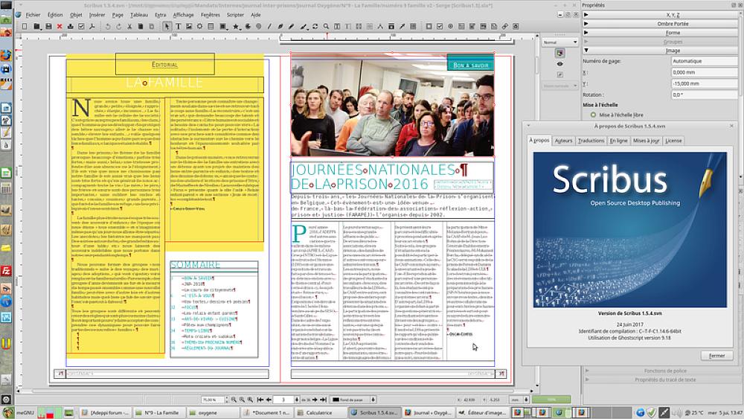The image size is (744, 419).
Task: Select Mise à l'échelle libre radio button
Action: point(593,115)
